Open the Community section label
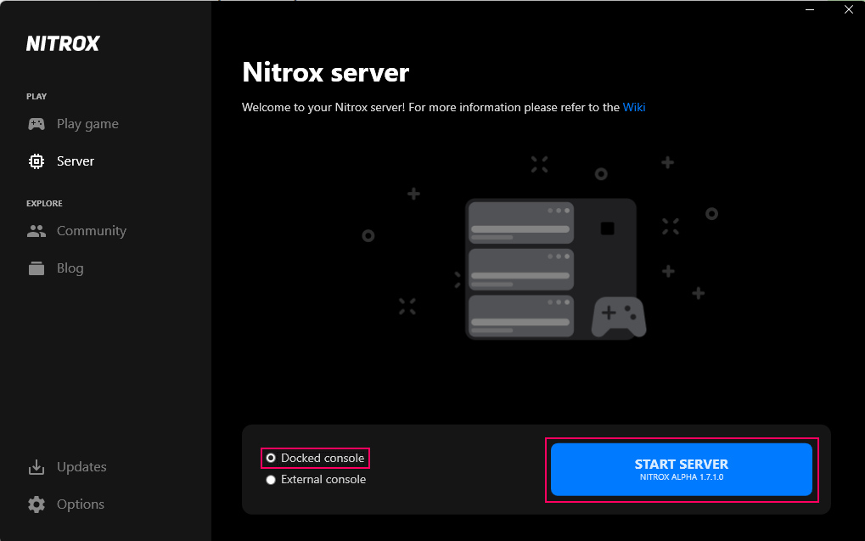Image resolution: width=865 pixels, height=541 pixels. (92, 231)
